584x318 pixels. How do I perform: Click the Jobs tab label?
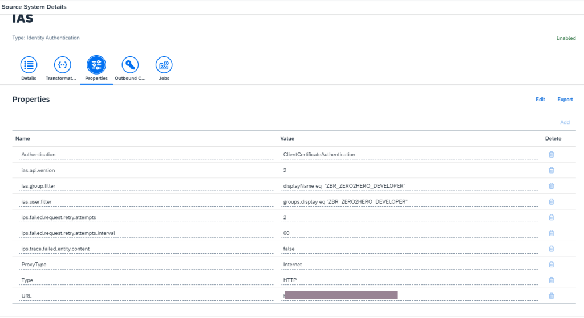164,79
